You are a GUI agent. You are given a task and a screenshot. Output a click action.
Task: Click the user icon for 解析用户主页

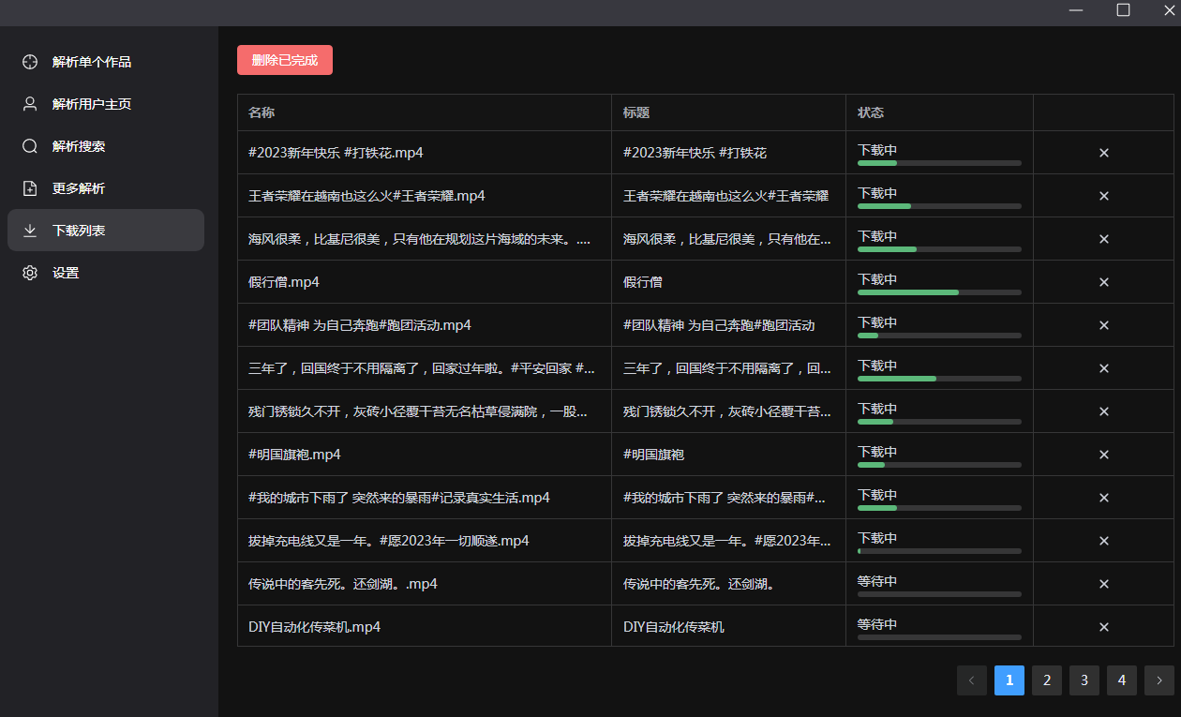click(30, 104)
